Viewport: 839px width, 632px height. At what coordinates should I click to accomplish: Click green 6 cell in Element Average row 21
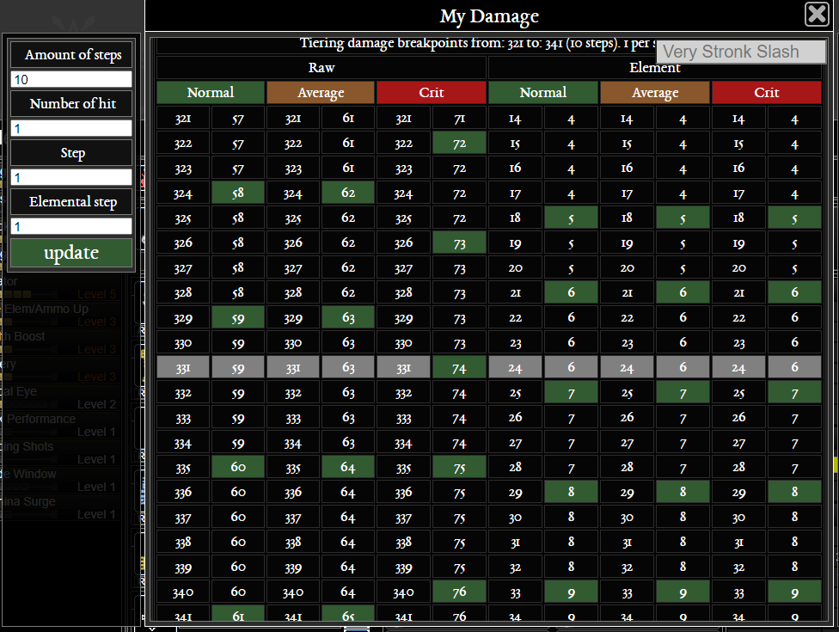(x=683, y=292)
